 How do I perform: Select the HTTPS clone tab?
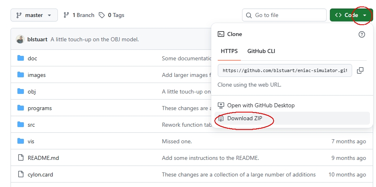point(229,51)
